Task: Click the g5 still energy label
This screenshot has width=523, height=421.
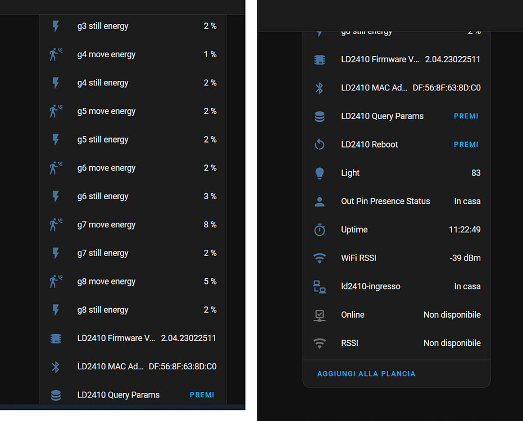Action: [103, 140]
